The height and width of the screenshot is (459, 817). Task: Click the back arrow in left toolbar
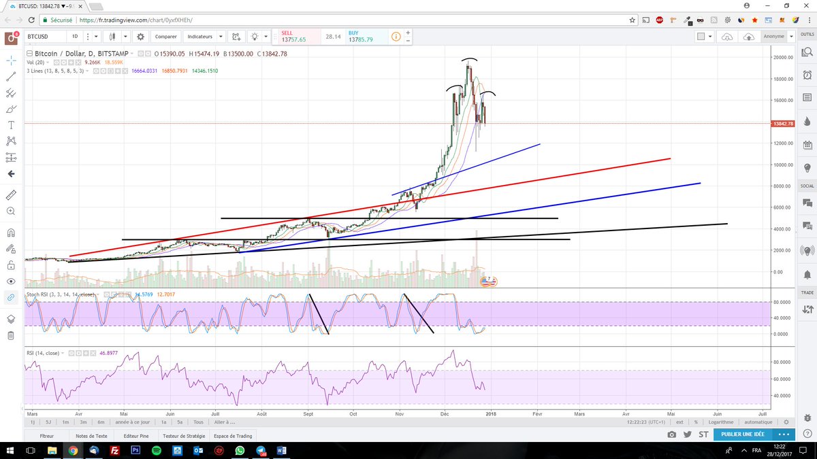tap(11, 174)
